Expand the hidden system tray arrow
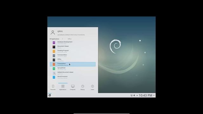The height and width of the screenshot is (114, 203). [137, 96]
